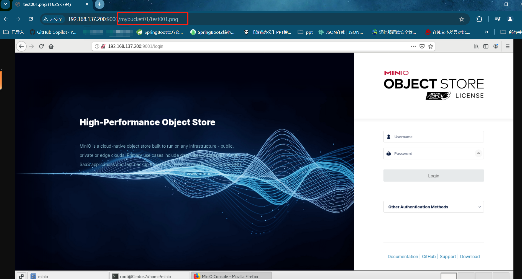
Task: Click the 不安全 site security badge
Action: [53, 19]
